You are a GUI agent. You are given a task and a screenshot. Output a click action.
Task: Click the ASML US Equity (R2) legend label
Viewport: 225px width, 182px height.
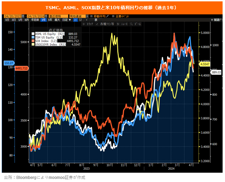click(50, 34)
